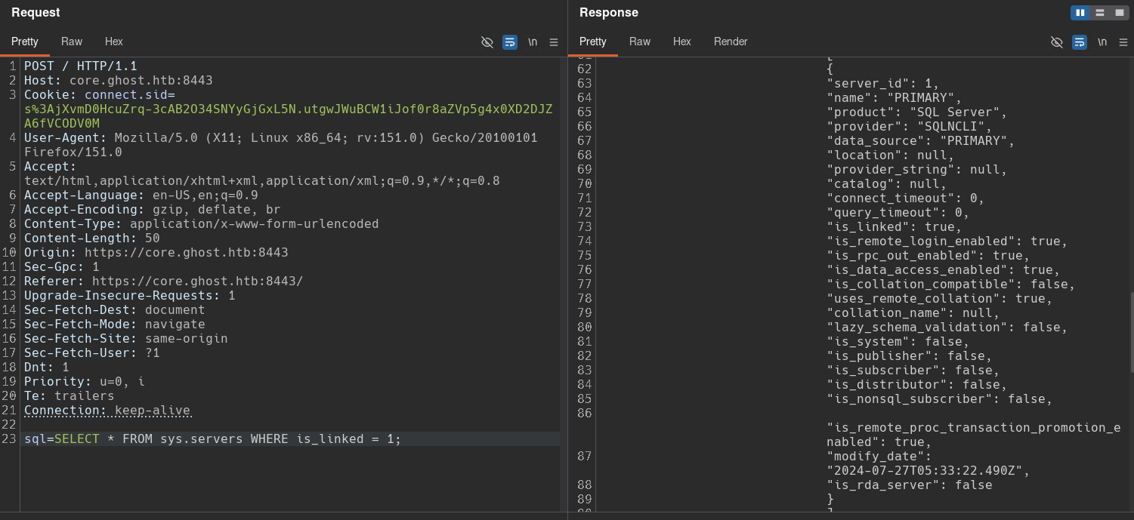Click the 'Content-Length: 50' header

click(92, 238)
